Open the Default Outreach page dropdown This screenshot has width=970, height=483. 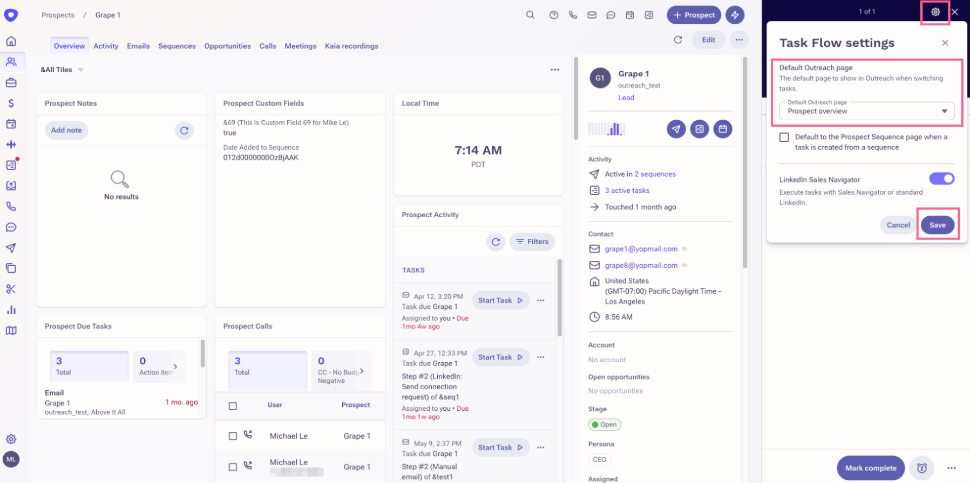[x=866, y=111]
